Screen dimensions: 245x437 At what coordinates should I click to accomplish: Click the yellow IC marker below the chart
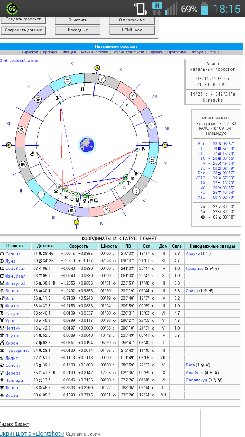pos(77,223)
